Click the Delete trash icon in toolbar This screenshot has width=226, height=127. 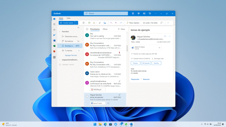click(x=83, y=23)
